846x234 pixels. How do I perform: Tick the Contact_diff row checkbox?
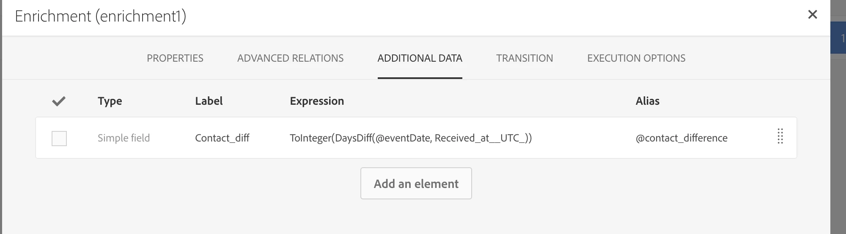tap(59, 138)
